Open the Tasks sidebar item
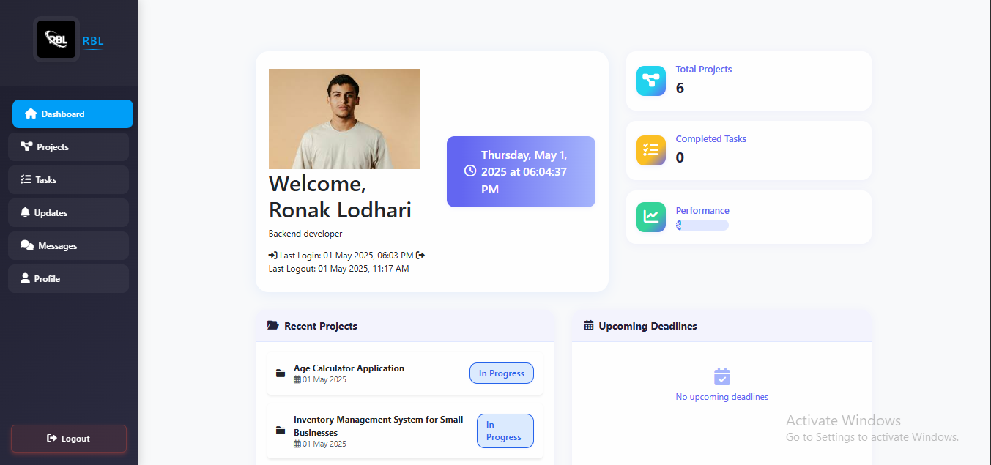 coord(69,179)
